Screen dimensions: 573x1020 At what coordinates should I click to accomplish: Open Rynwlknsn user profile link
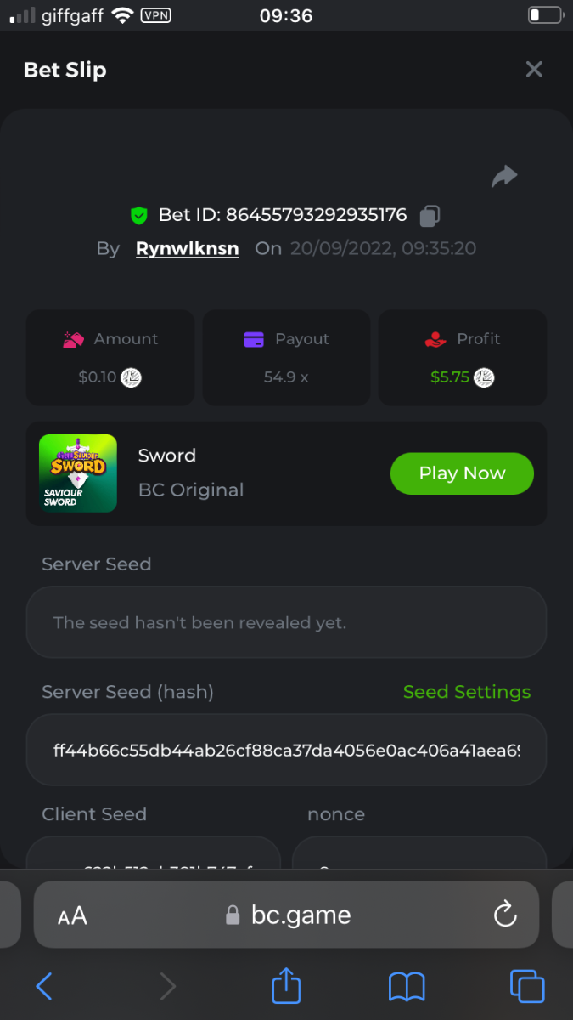[187, 249]
